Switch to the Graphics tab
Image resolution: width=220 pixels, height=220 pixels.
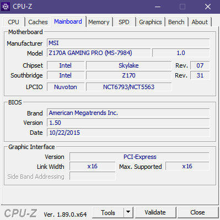[x=151, y=22]
